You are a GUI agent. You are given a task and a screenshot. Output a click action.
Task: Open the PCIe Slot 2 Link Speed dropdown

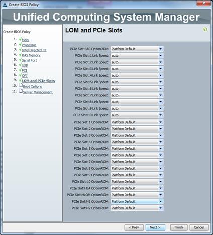(137, 62)
